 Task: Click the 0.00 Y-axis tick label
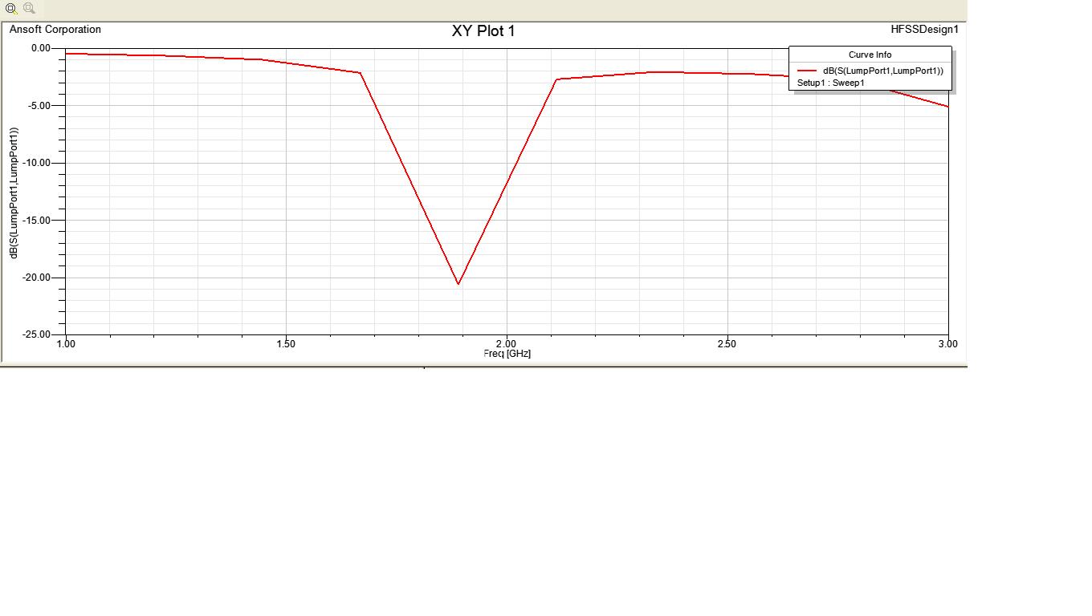40,48
